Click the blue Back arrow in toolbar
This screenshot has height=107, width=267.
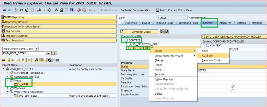click(x=4, y=10)
